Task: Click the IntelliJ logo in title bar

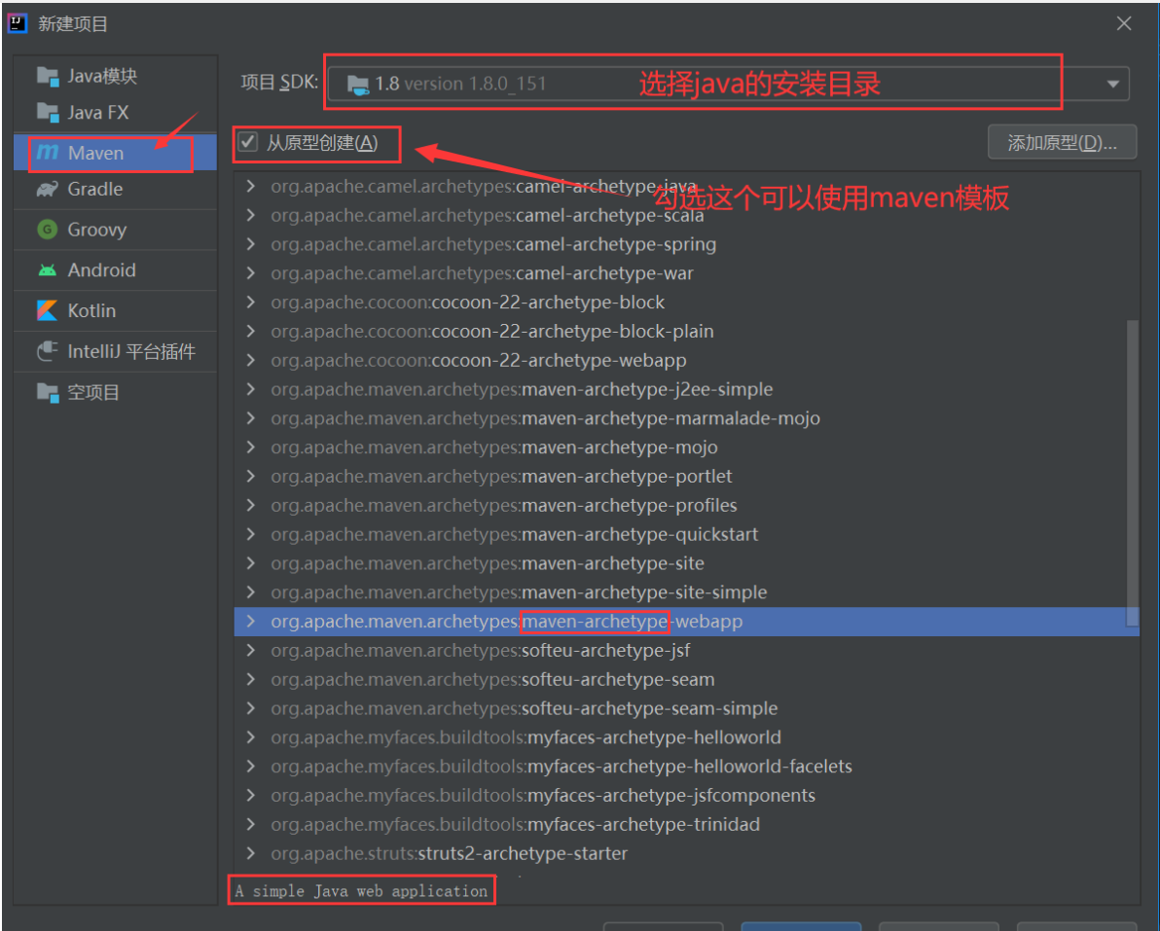Action: click(17, 23)
